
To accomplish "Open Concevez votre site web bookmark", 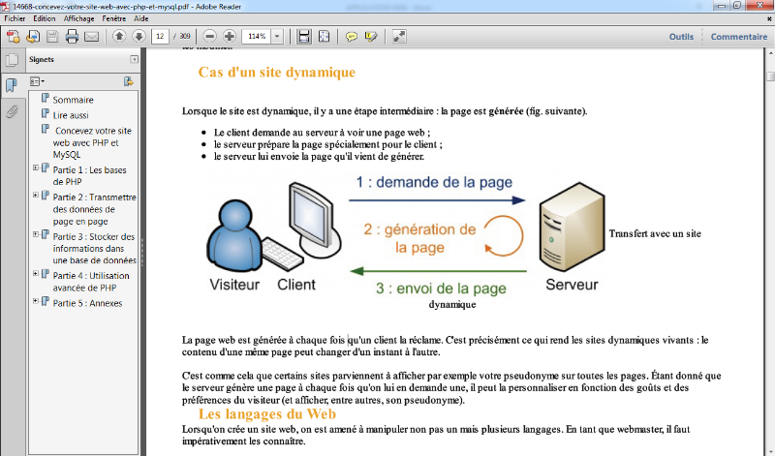I will tap(92, 142).
